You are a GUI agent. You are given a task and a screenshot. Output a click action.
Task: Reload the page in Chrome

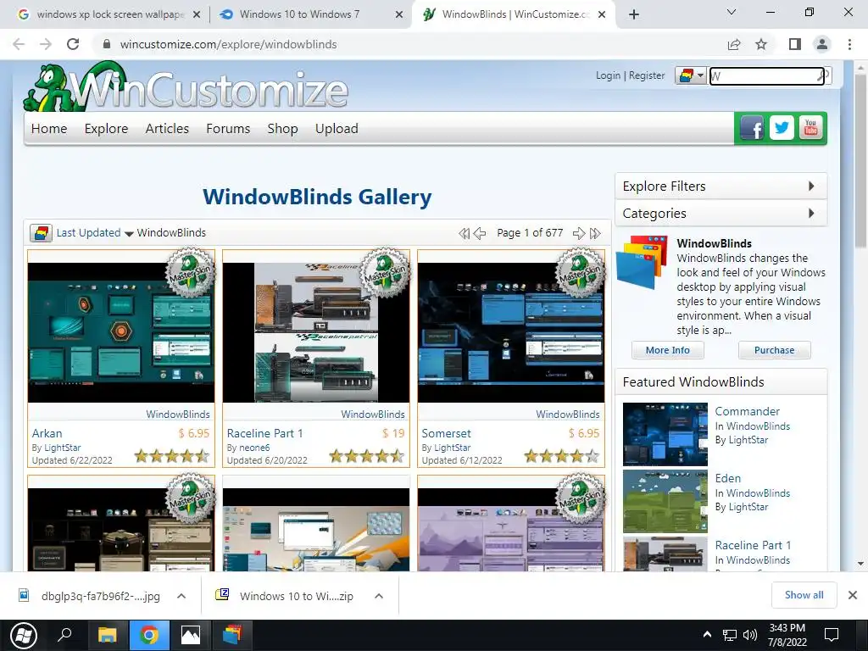[73, 44]
